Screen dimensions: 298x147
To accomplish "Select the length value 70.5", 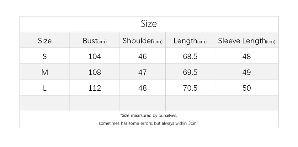I will (x=190, y=88).
